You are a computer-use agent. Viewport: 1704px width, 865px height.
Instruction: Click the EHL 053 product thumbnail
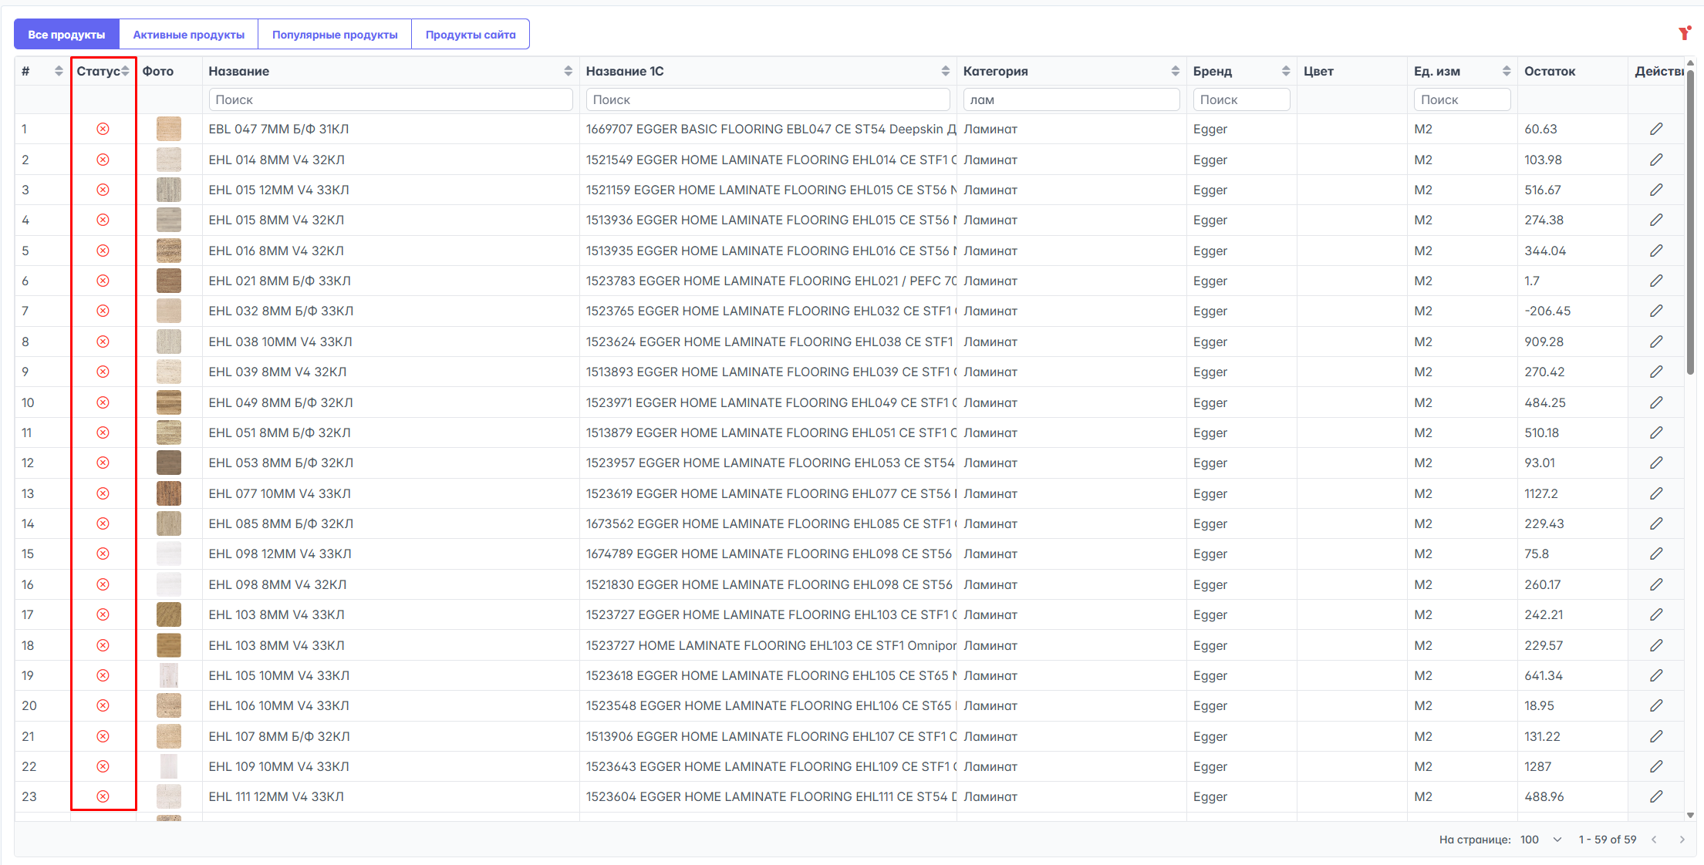(x=168, y=463)
